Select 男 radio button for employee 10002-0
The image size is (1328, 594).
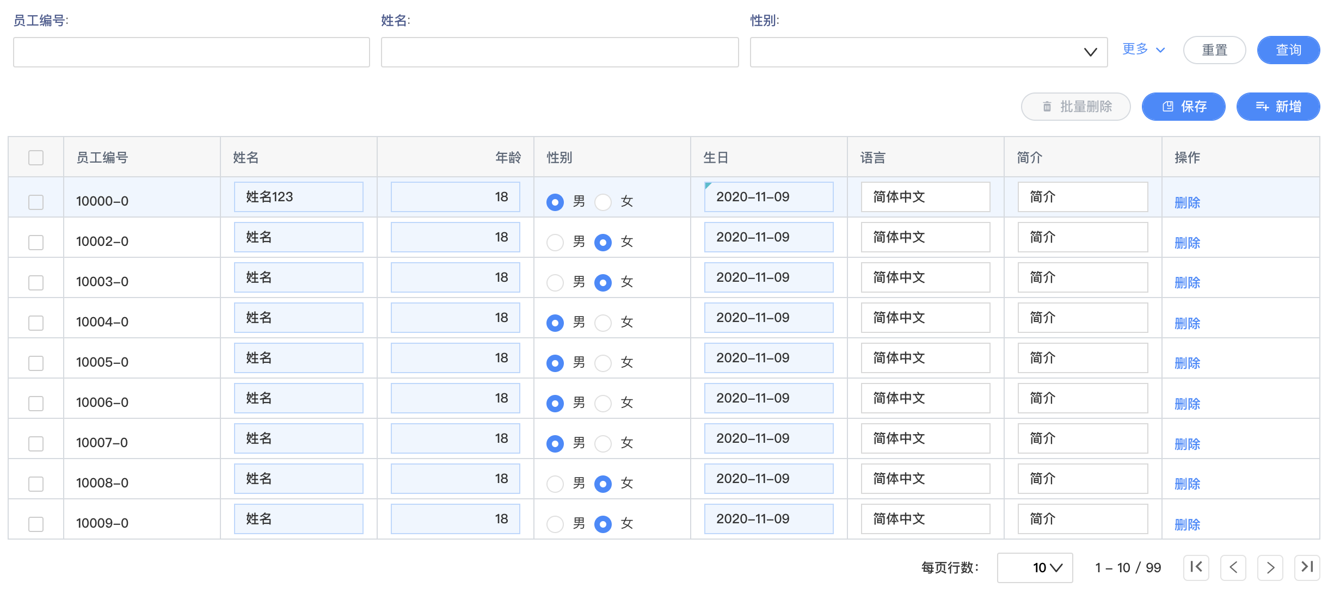555,243
